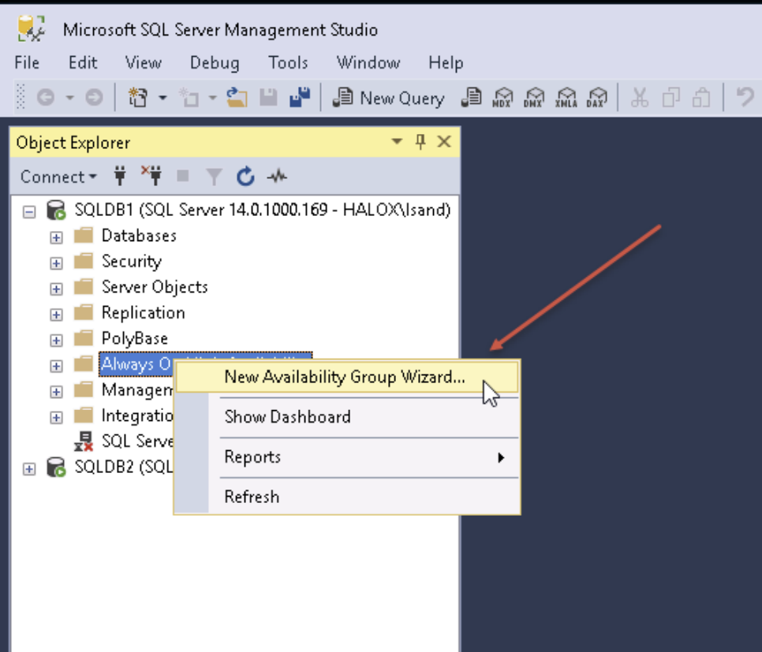Viewport: 762px width, 652px height.
Task: Click the Copy icon in toolbar
Action: point(671,98)
